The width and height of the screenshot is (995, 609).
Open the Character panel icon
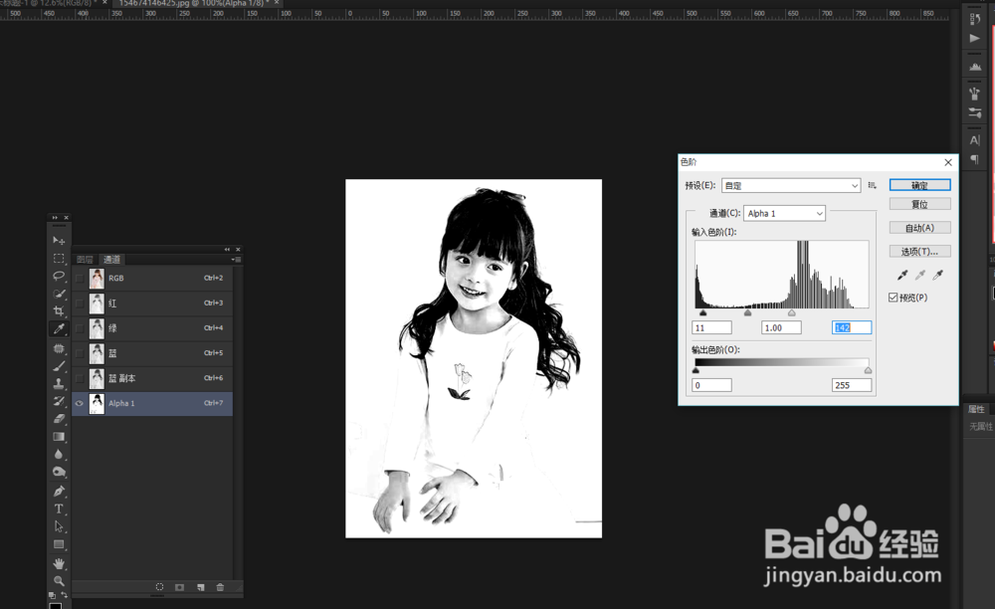[x=975, y=140]
